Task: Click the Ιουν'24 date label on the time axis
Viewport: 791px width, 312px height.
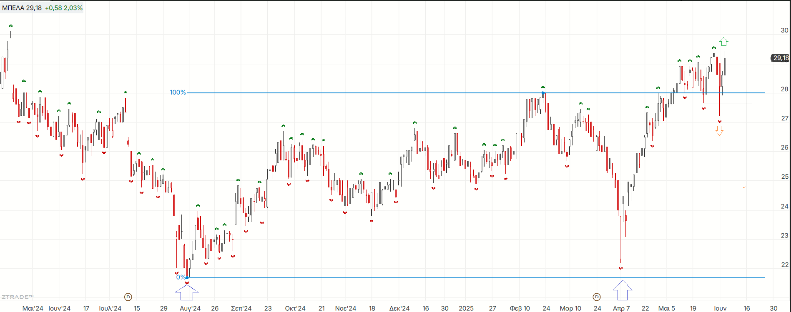Action: click(x=60, y=308)
